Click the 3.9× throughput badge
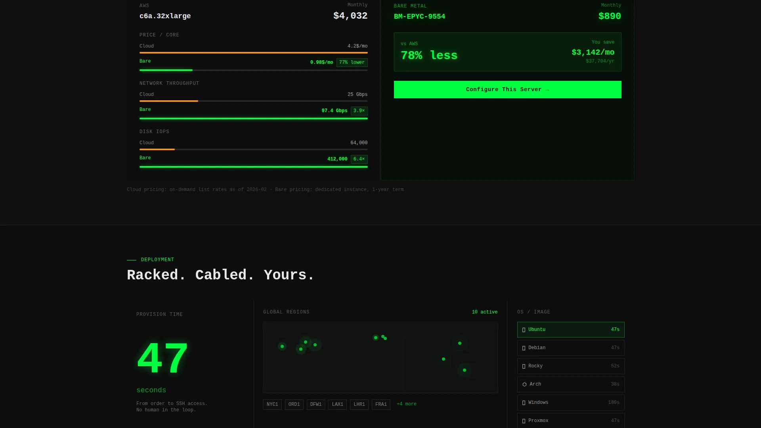The image size is (761, 428). pos(359,111)
